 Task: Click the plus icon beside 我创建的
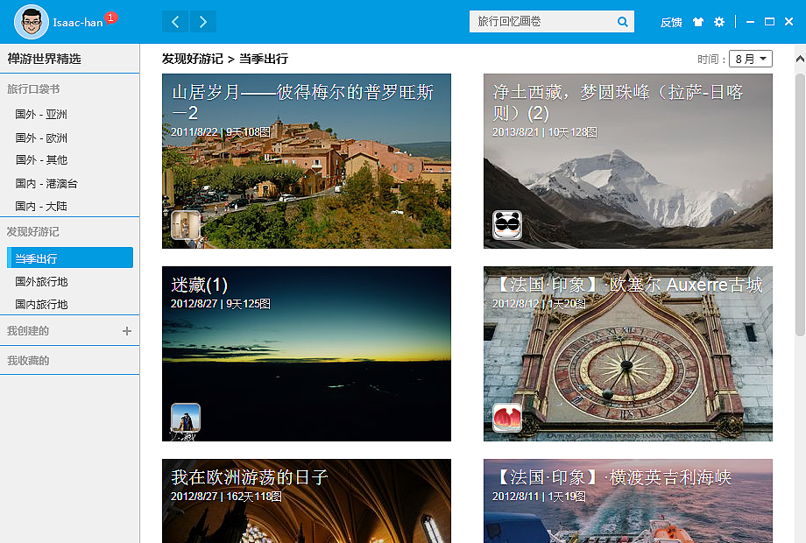click(127, 331)
